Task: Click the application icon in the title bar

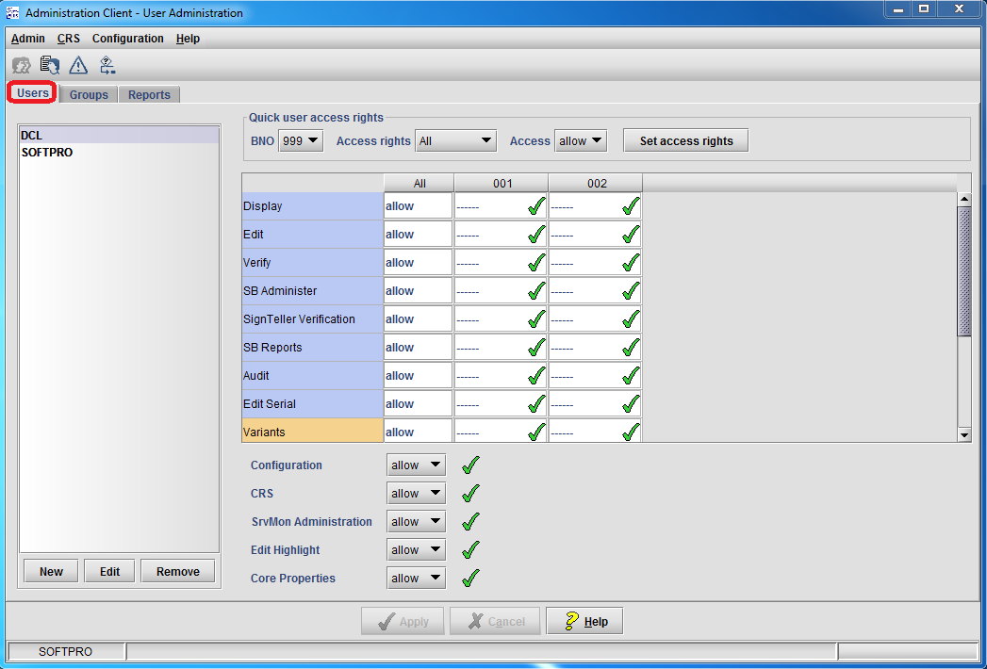Action: [x=13, y=12]
